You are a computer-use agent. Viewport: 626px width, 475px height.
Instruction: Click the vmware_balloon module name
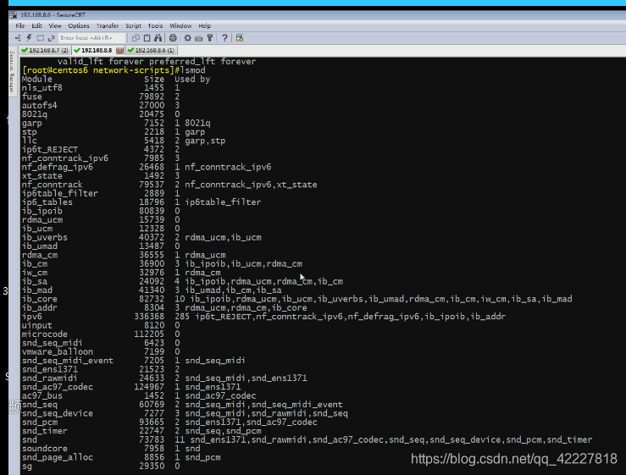[58, 351]
